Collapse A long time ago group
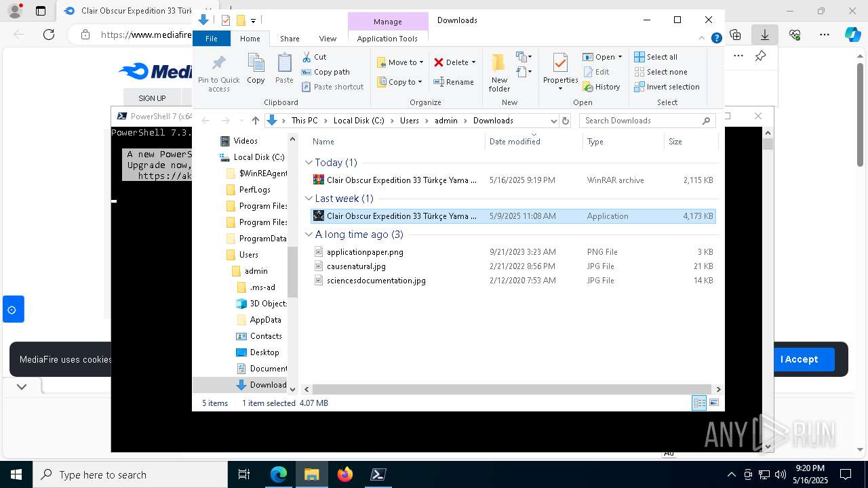 (309, 235)
